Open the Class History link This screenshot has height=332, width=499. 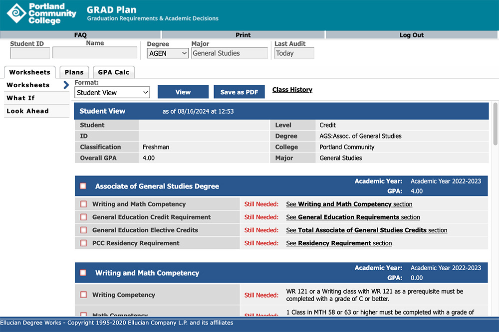pyautogui.click(x=292, y=89)
